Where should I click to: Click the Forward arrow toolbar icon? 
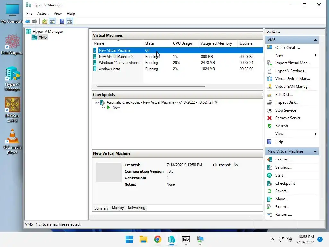tap(35, 22)
